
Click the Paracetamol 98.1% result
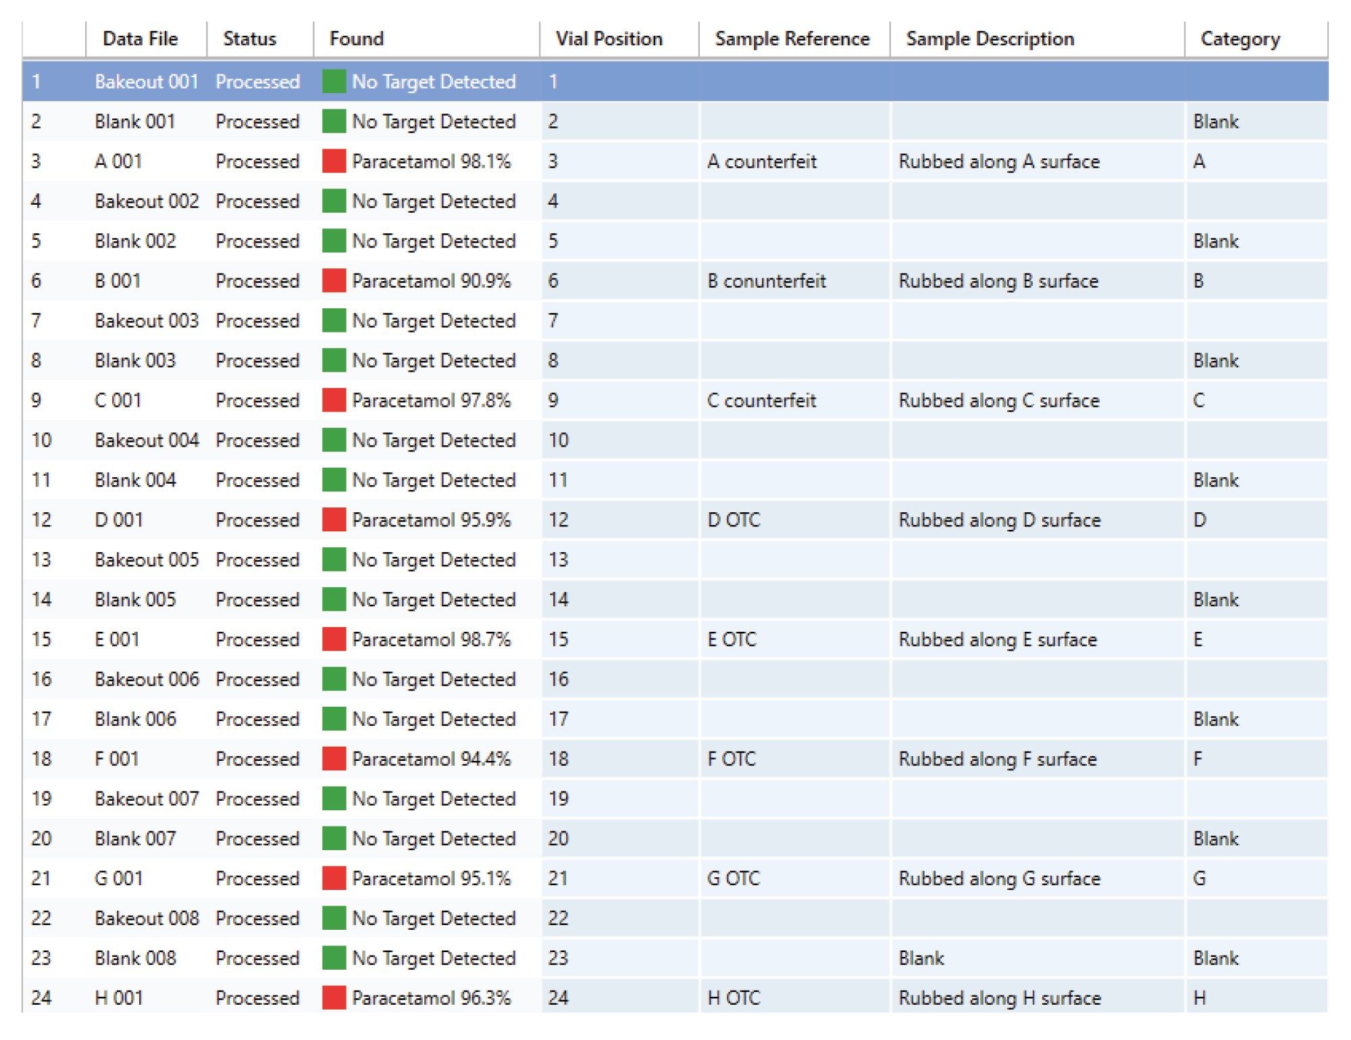point(432,162)
